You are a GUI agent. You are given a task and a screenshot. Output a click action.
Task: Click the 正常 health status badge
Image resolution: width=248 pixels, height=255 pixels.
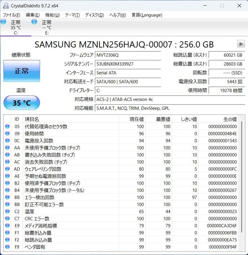pos(22,71)
